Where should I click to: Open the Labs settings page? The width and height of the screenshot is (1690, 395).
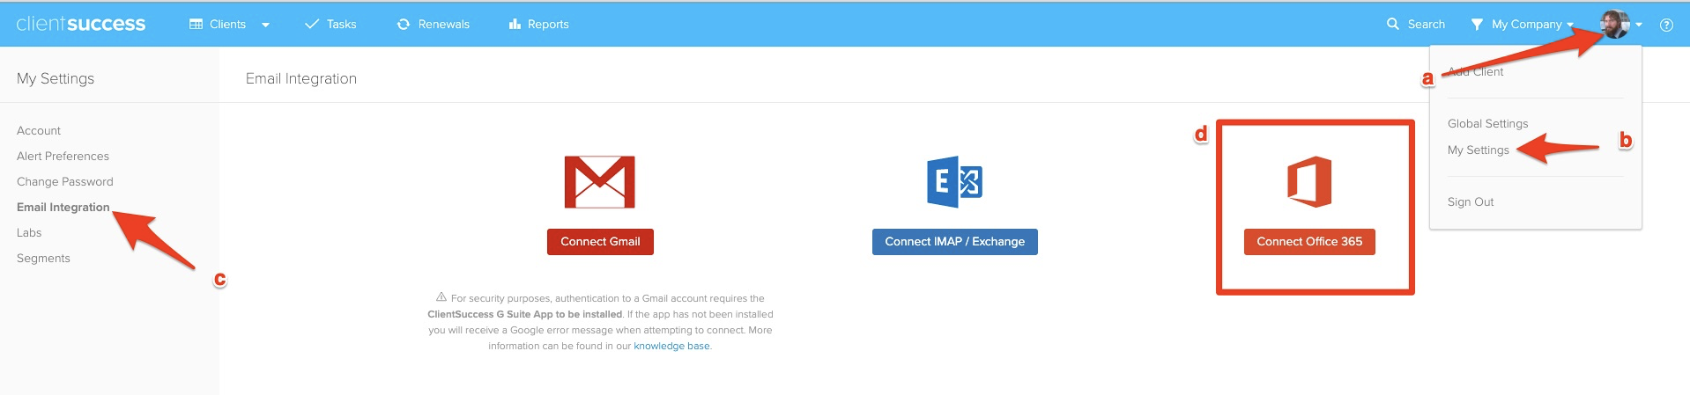tap(29, 232)
